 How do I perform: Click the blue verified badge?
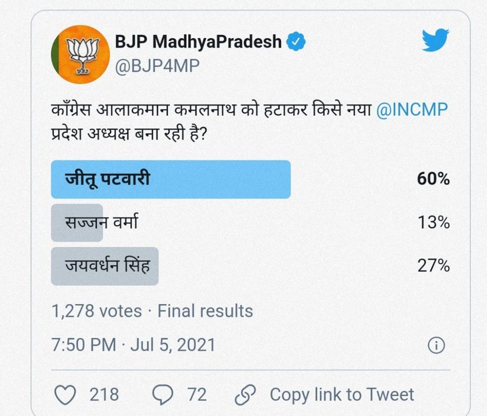coord(296,42)
